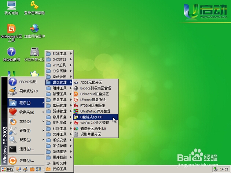The width and height of the screenshot is (231, 173).
Task: Open the 网络工具 submenu
Action: (x=59, y=128)
